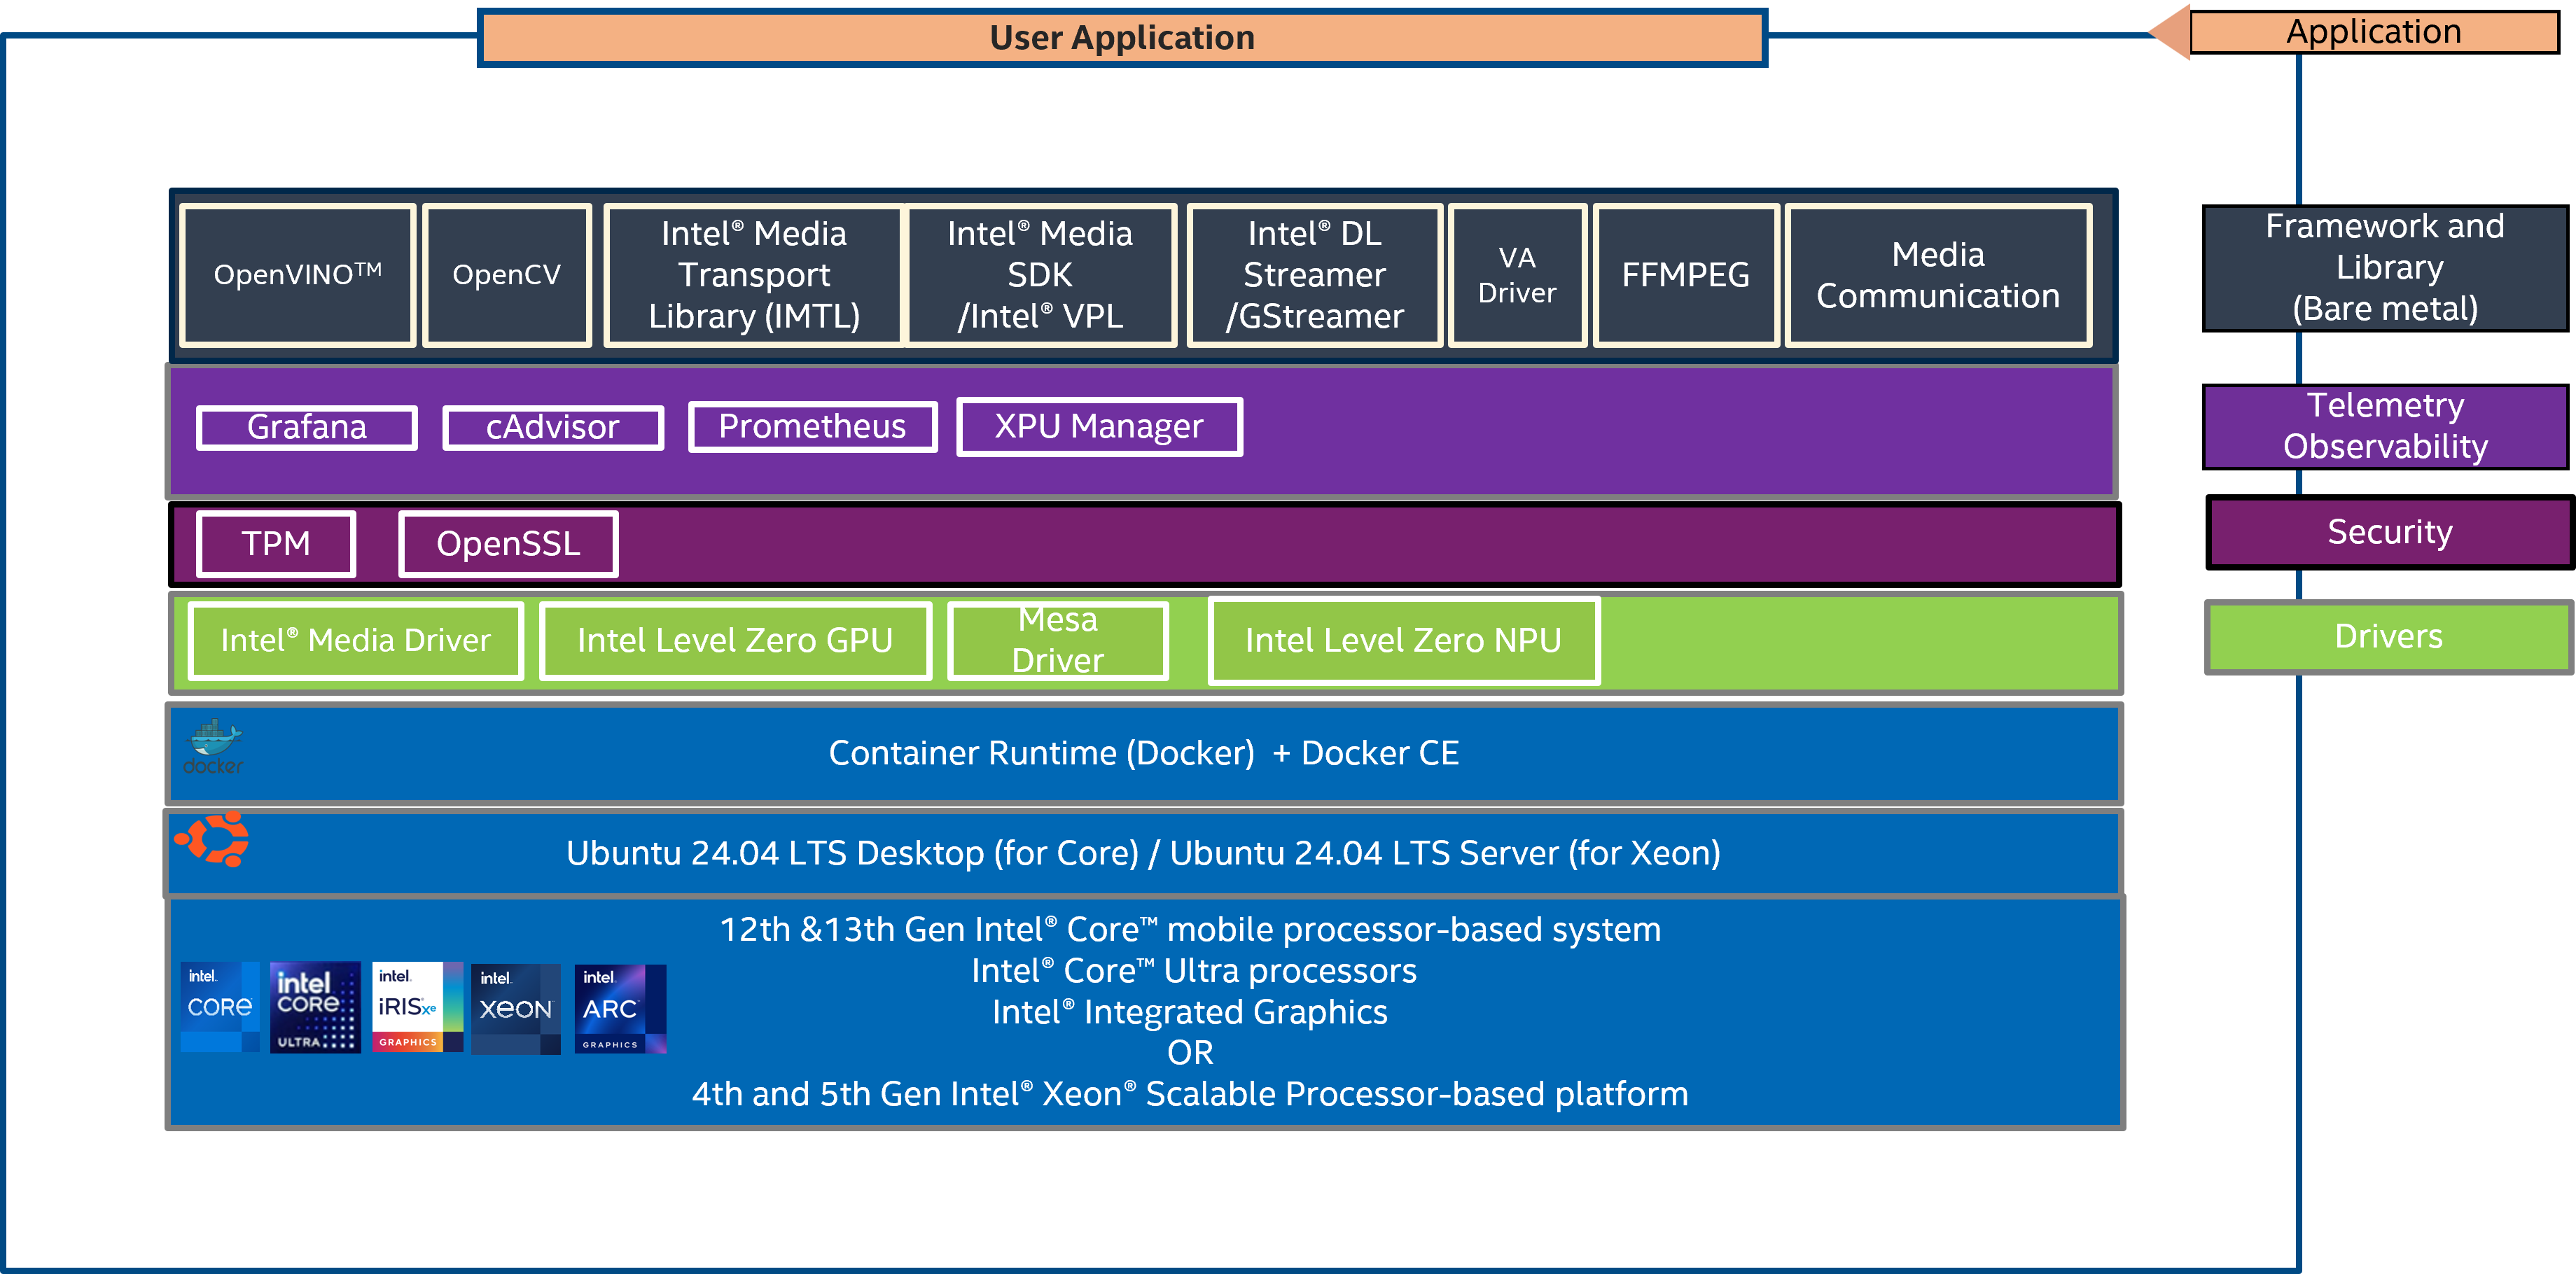Screen dimensions: 2576x1274
Task: Select the Media Communication box
Action: [x=1938, y=275]
